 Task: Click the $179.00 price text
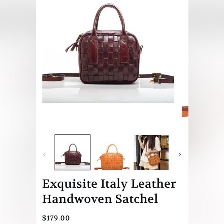(56, 218)
